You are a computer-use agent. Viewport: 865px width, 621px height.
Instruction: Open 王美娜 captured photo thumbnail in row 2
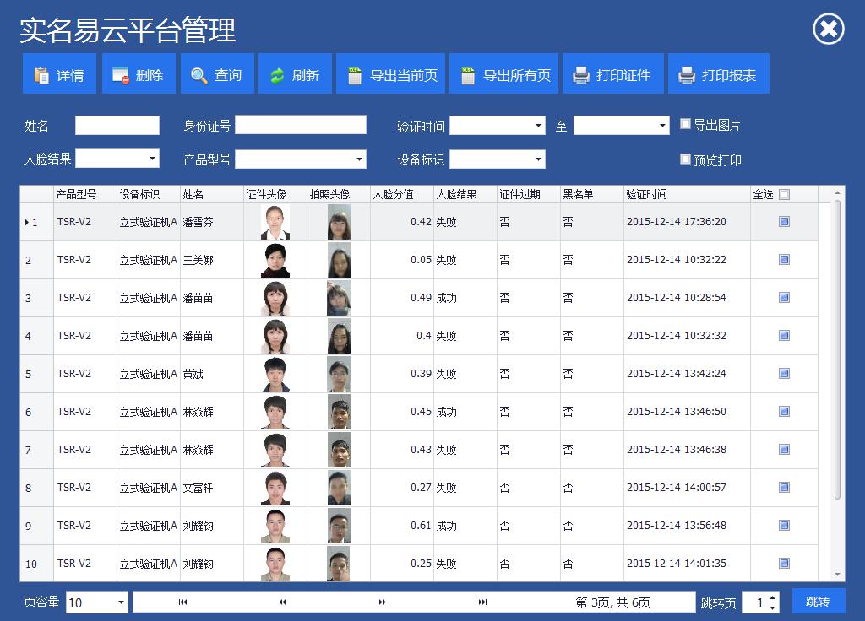point(339,260)
